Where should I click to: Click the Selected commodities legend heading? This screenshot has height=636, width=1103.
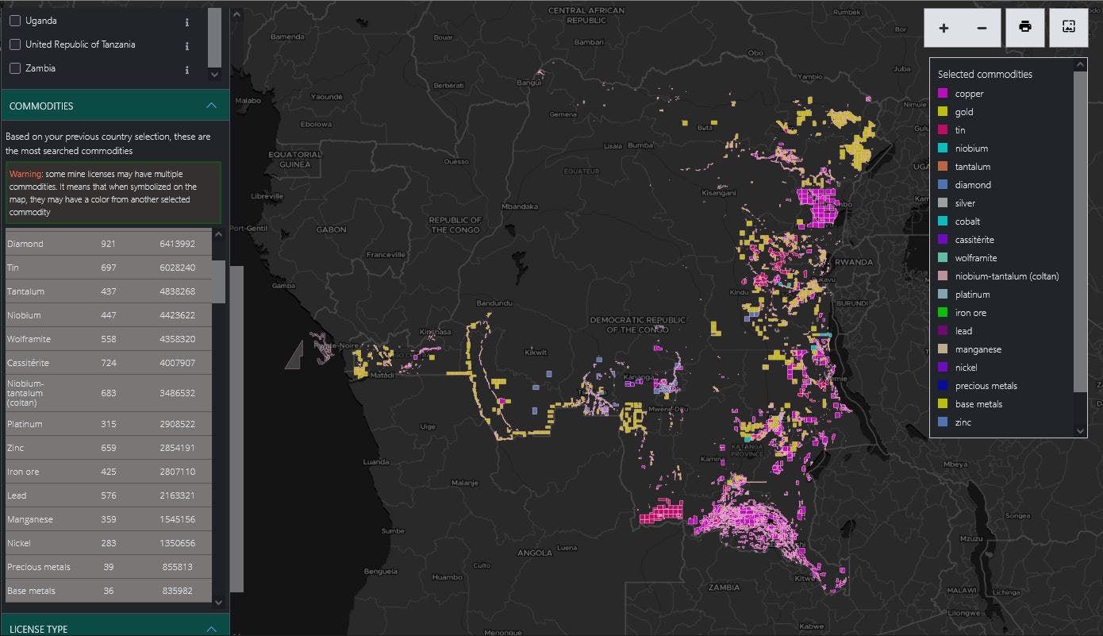click(985, 74)
